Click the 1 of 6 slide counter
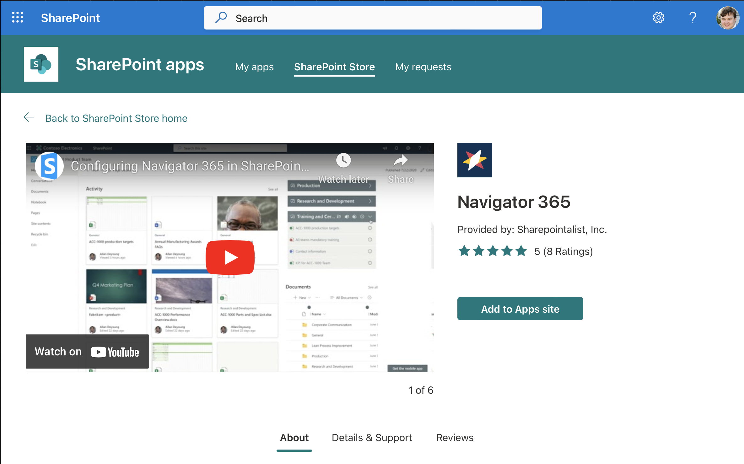This screenshot has width=744, height=464. [x=421, y=390]
